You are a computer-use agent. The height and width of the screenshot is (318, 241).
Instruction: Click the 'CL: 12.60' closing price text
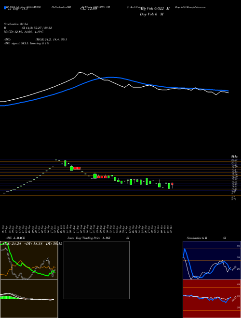(x=89, y=9)
